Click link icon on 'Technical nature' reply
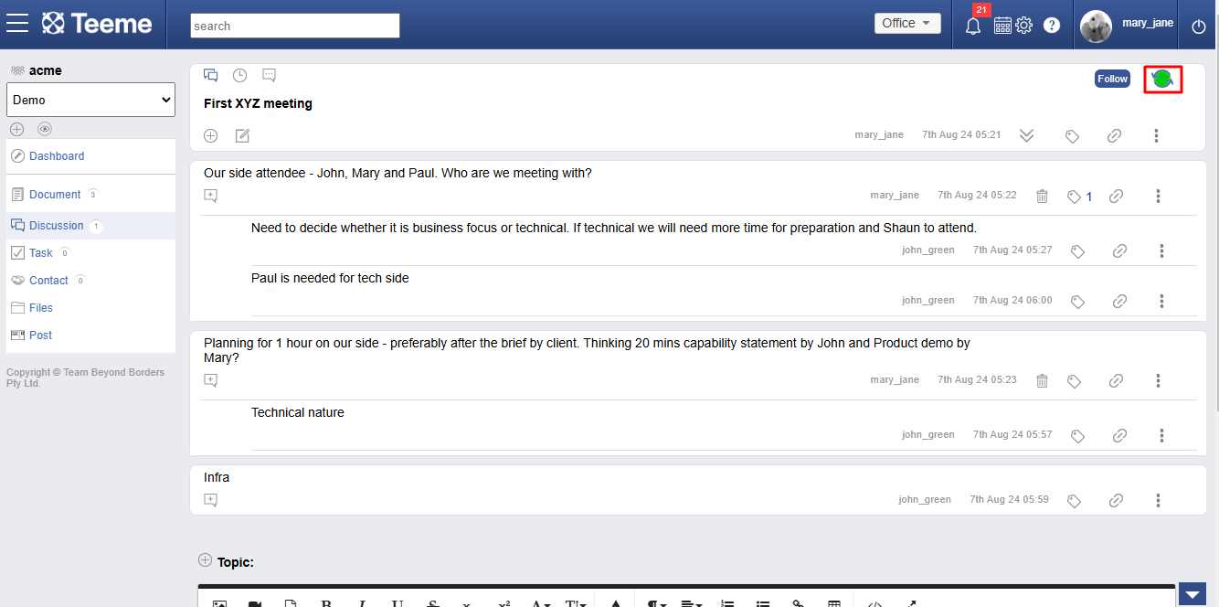This screenshot has width=1219, height=607. [x=1120, y=435]
